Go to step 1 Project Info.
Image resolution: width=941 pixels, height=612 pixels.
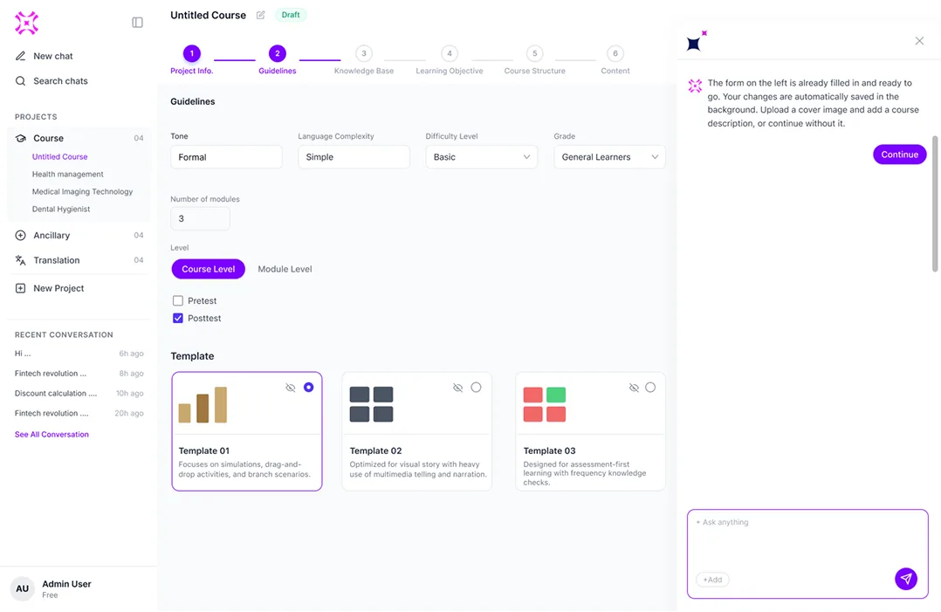(x=191, y=60)
